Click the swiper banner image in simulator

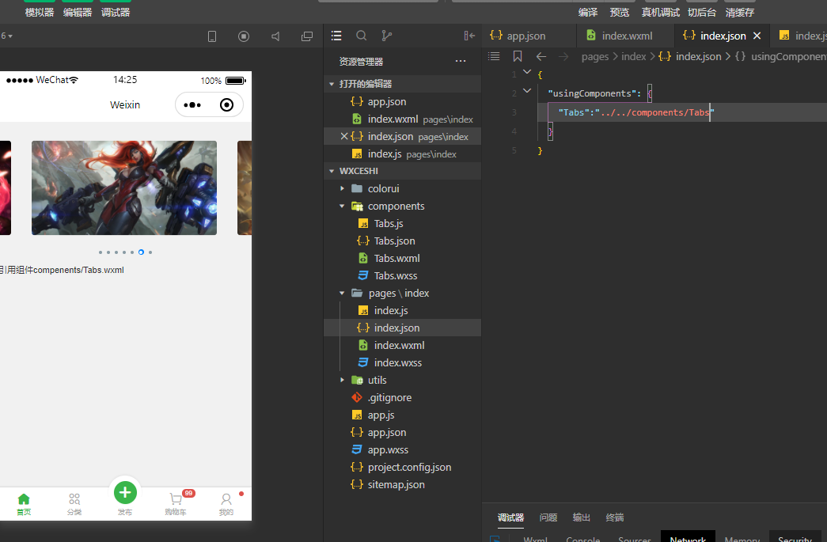point(124,188)
